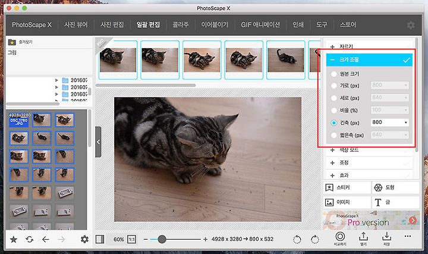Rotate the image clockwise

[x=314, y=240]
